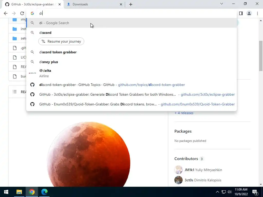The width and height of the screenshot is (263, 197).
Task: Click the file icon in the 'bui' row
Action: pyautogui.click(x=15, y=76)
